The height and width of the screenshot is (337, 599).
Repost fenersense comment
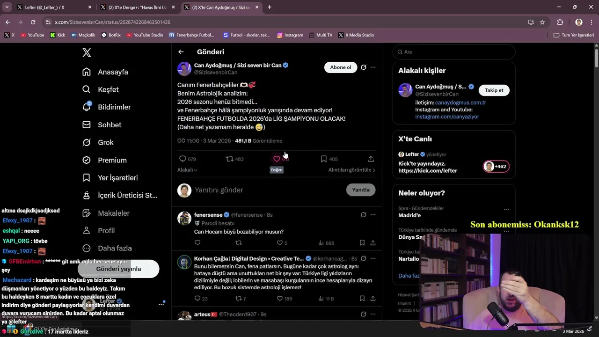click(239, 243)
